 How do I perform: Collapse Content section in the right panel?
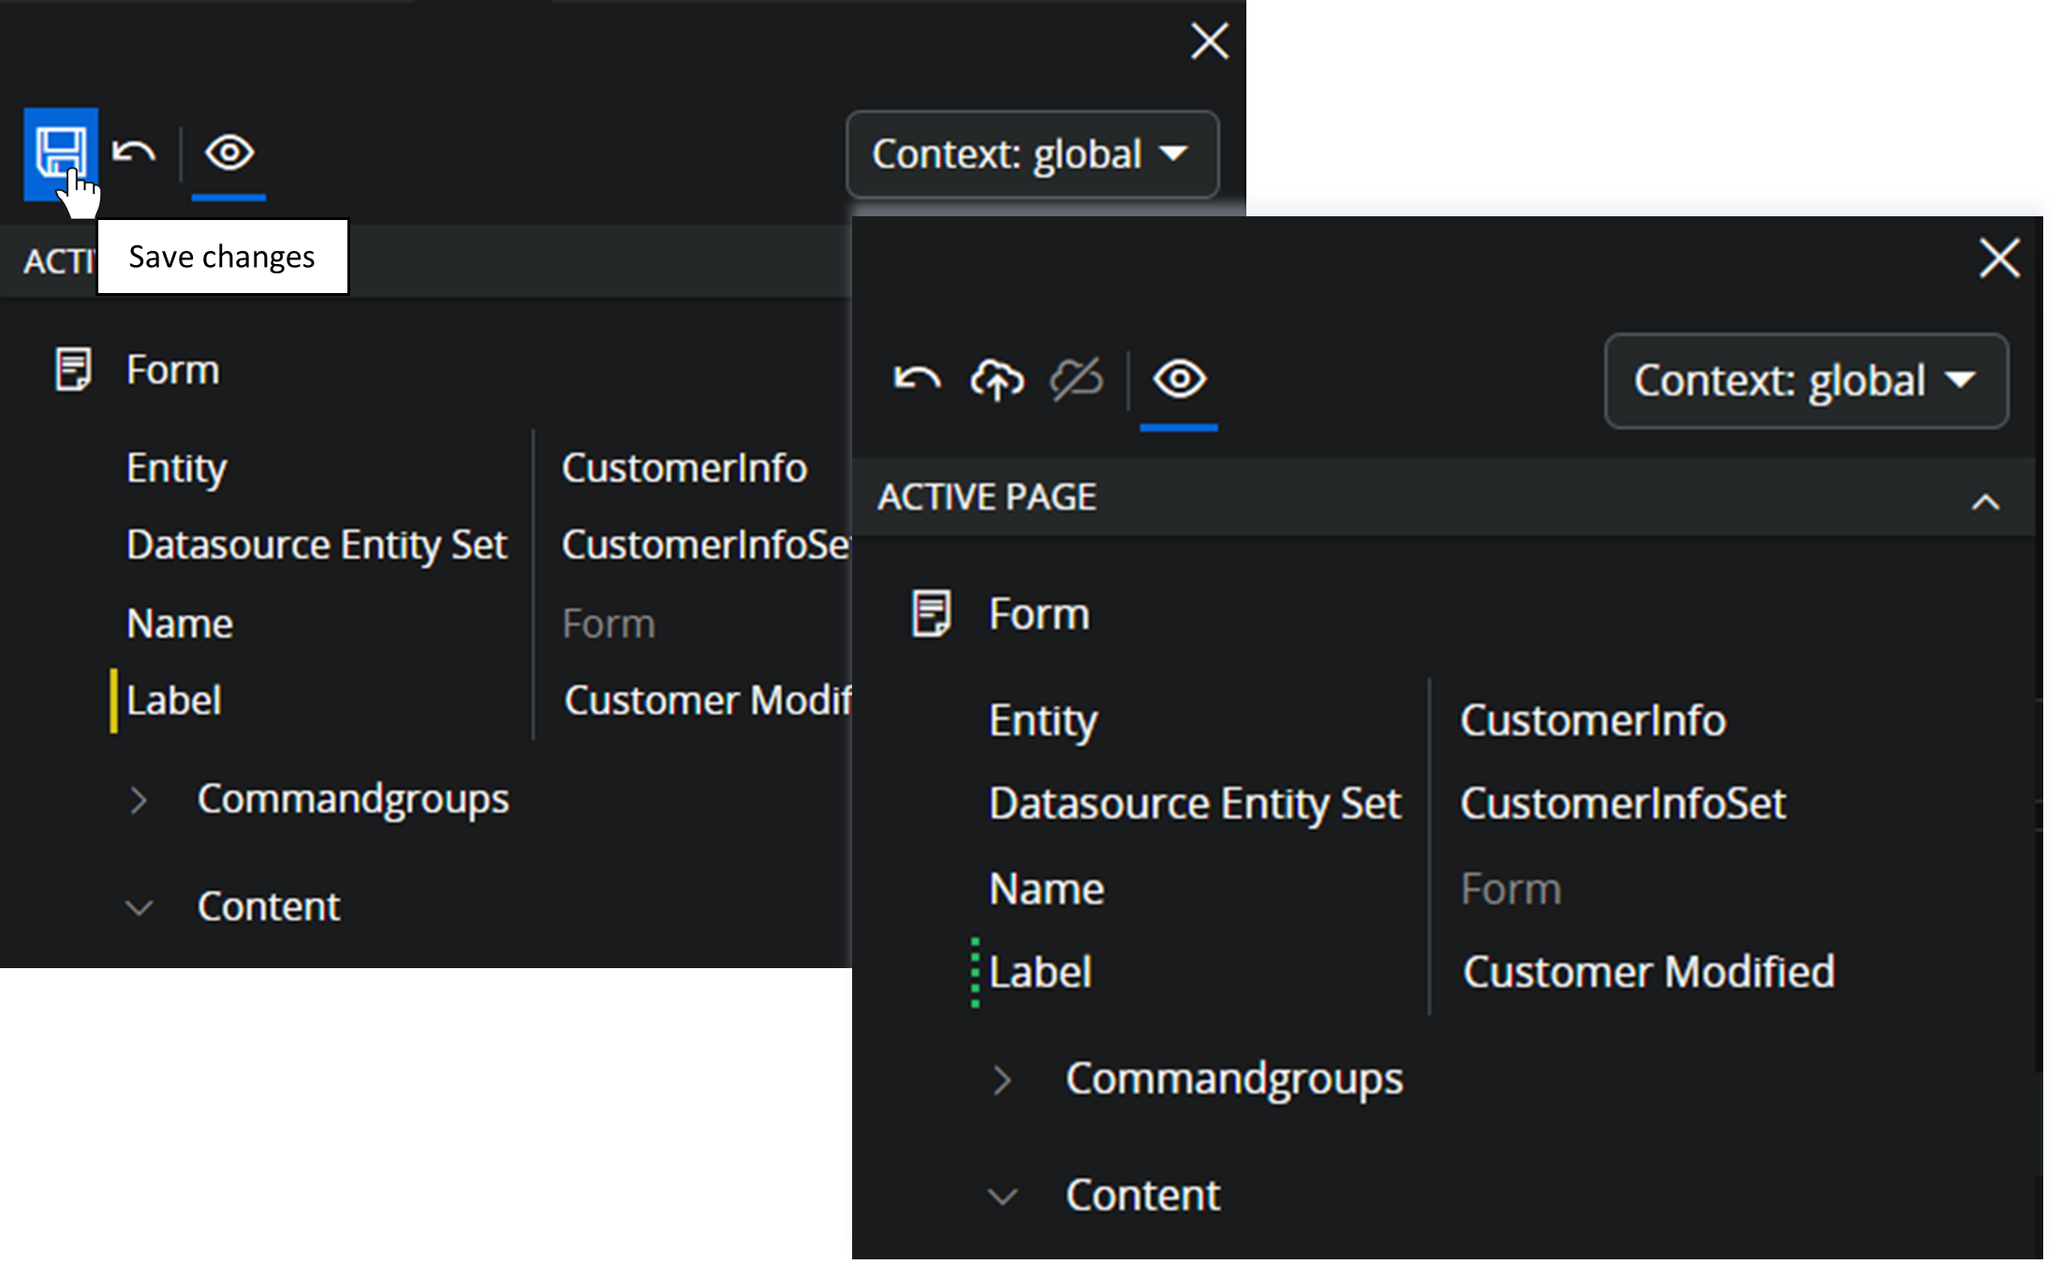(1002, 1196)
